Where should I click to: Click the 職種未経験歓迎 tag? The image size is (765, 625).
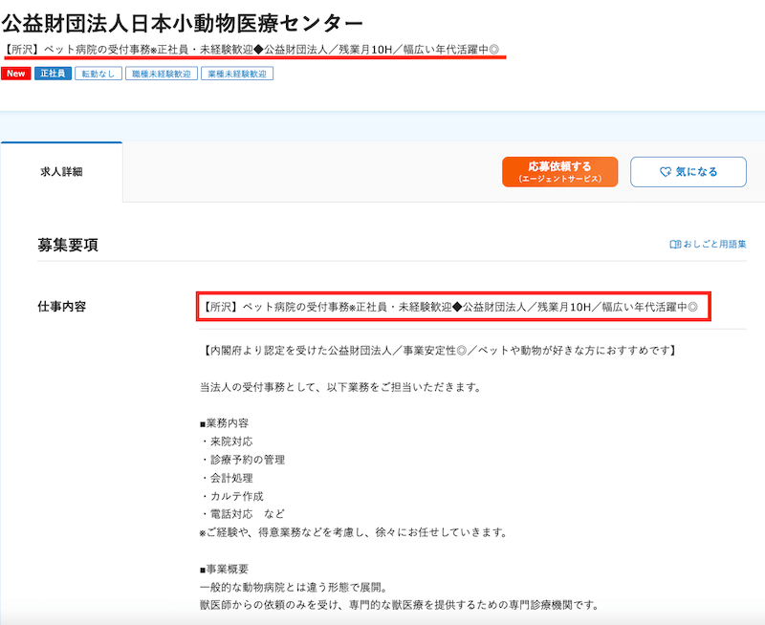point(162,74)
